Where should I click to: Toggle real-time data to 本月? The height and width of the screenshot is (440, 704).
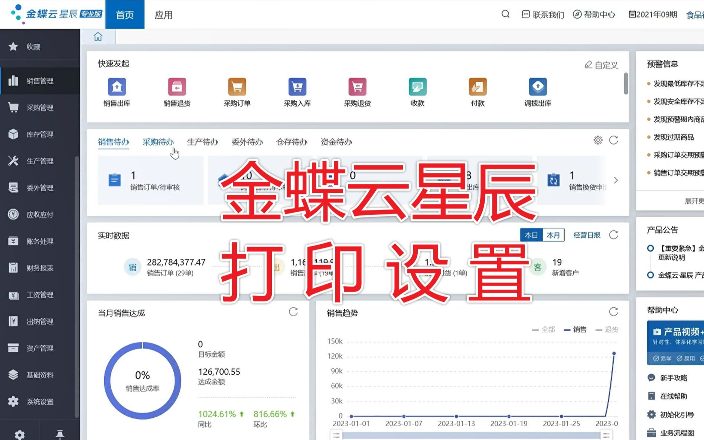click(x=553, y=235)
